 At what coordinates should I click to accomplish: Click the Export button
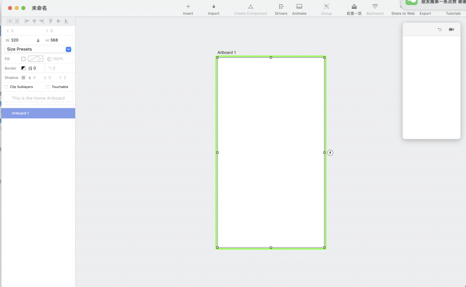(x=425, y=13)
